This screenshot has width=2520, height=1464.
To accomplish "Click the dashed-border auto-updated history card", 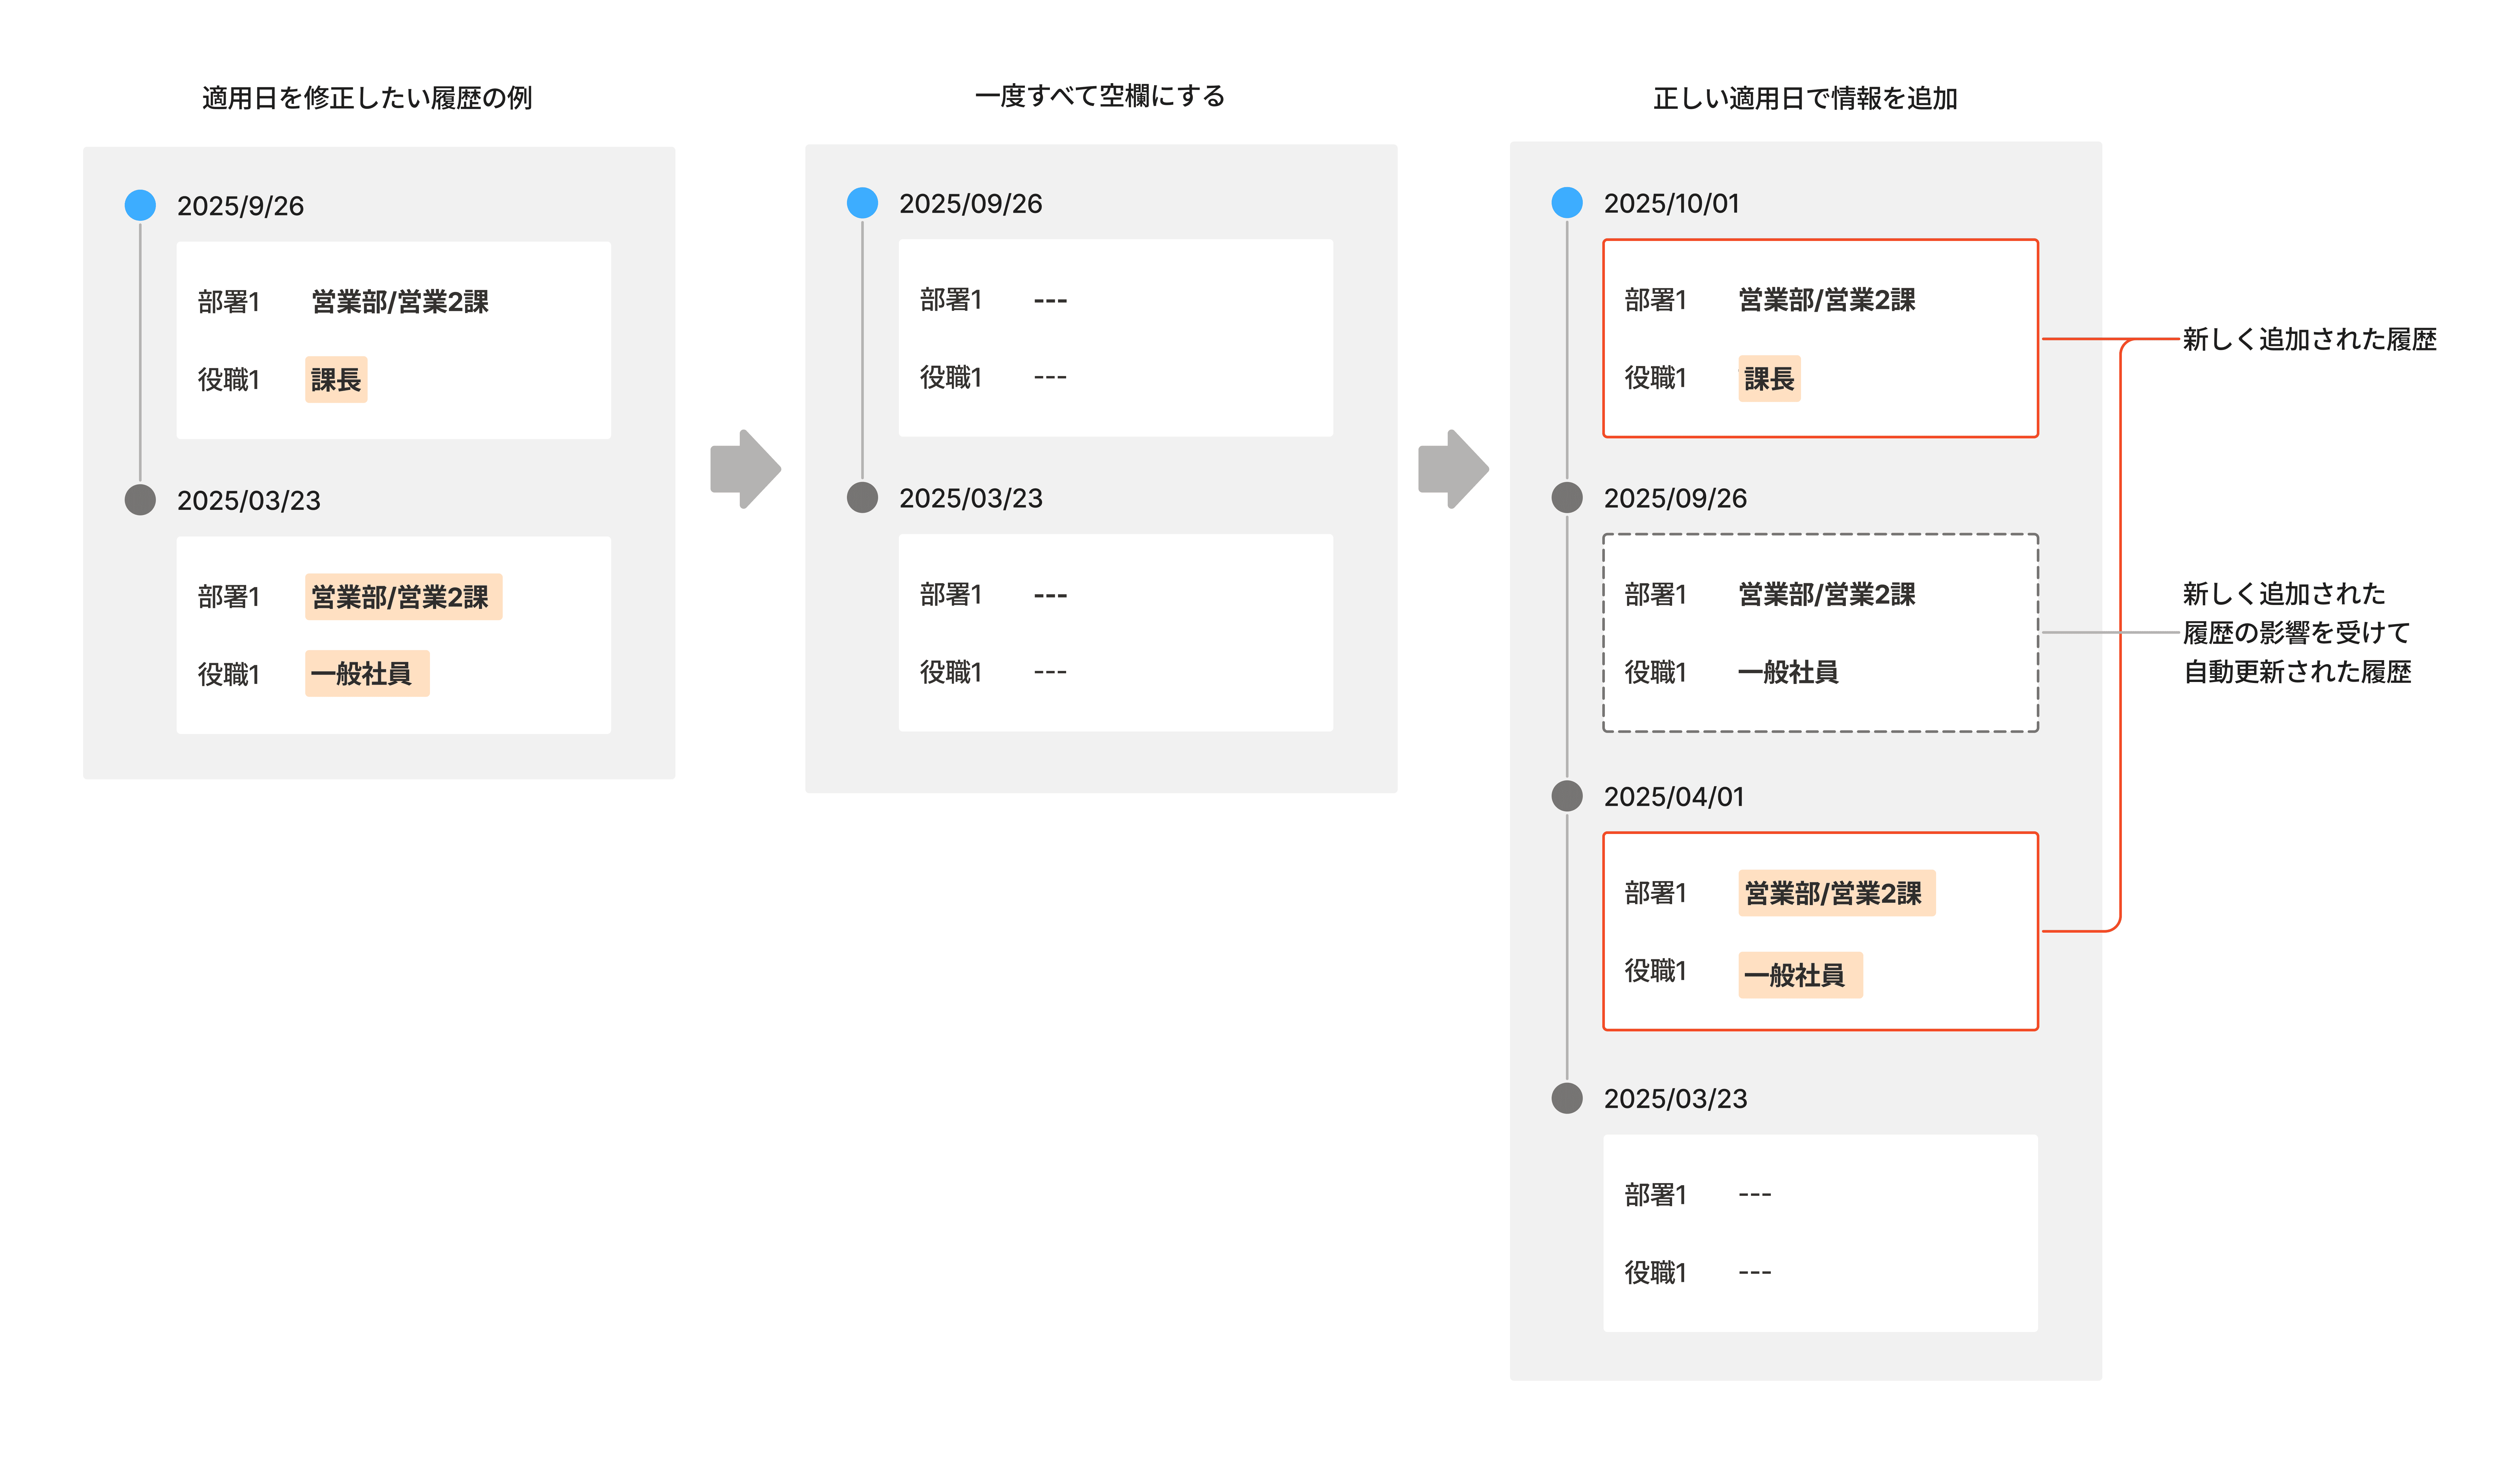I will pos(1820,633).
